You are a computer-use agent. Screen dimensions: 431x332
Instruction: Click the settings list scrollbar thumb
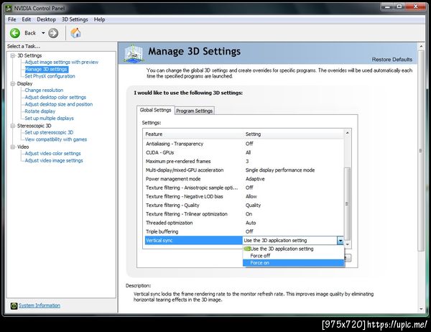pyautogui.click(x=347, y=203)
